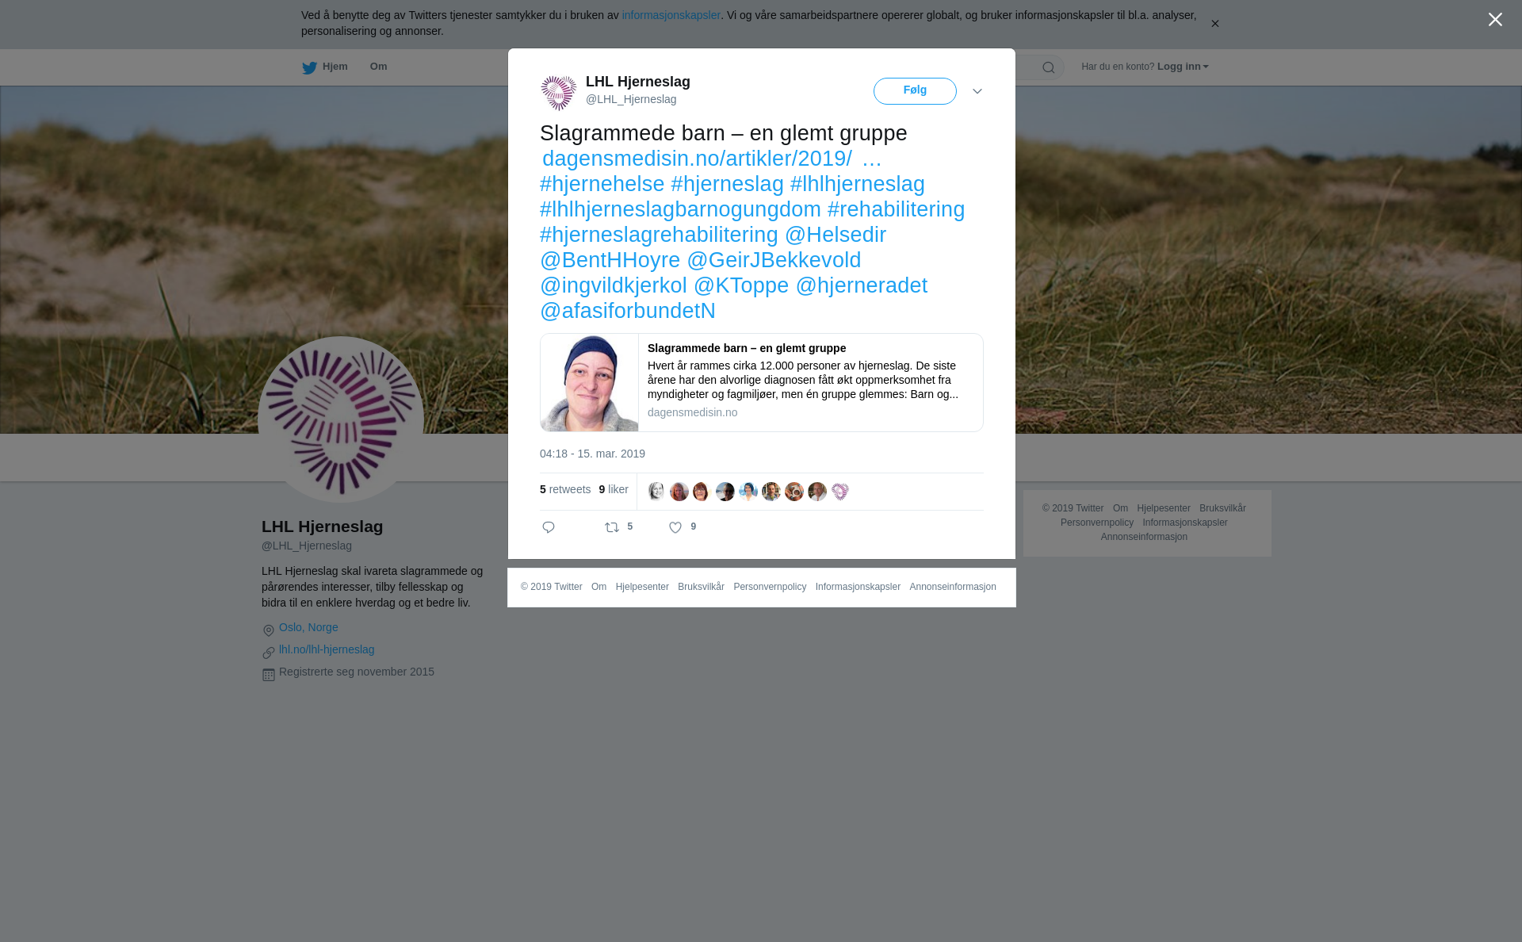Open first liker's avatar thumbnail
Viewport: 1522px width, 942px height.
click(656, 492)
